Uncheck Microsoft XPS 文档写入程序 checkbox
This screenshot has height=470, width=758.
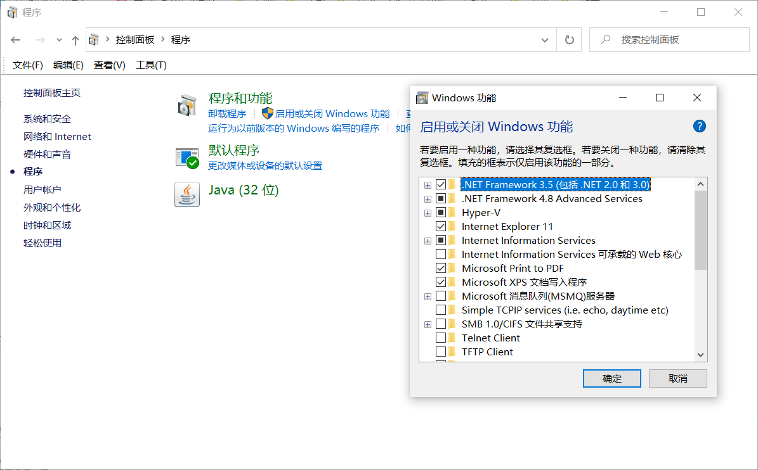[441, 283]
